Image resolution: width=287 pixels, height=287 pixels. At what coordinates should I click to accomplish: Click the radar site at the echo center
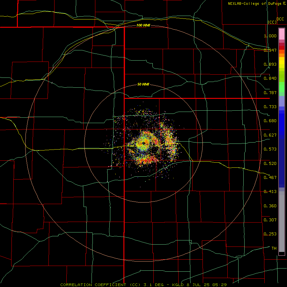tap(144, 143)
